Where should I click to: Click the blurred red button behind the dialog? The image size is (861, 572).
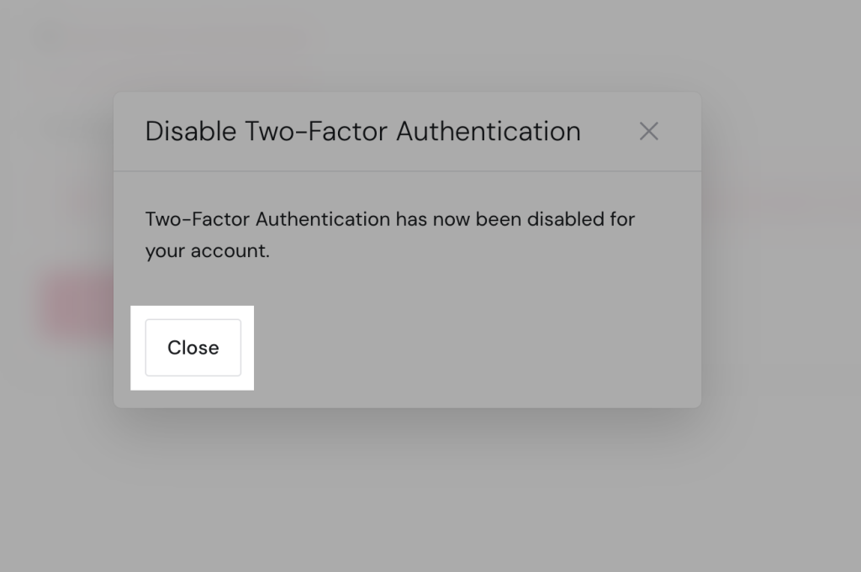[74, 304]
